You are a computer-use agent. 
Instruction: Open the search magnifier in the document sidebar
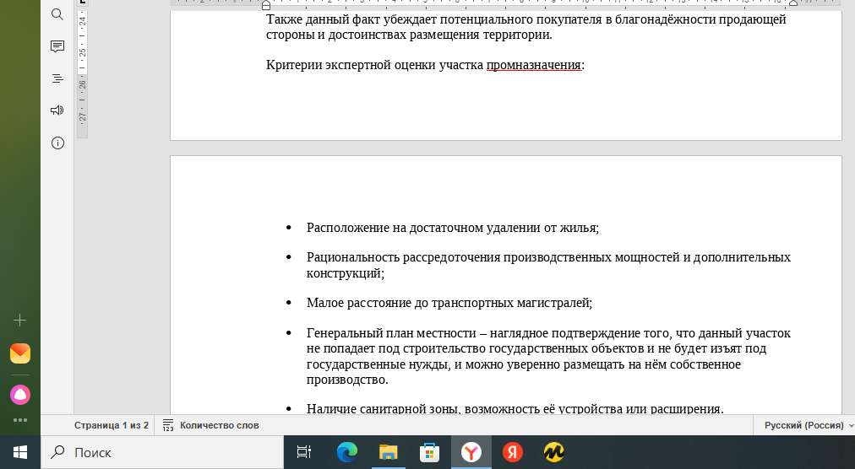(x=57, y=14)
